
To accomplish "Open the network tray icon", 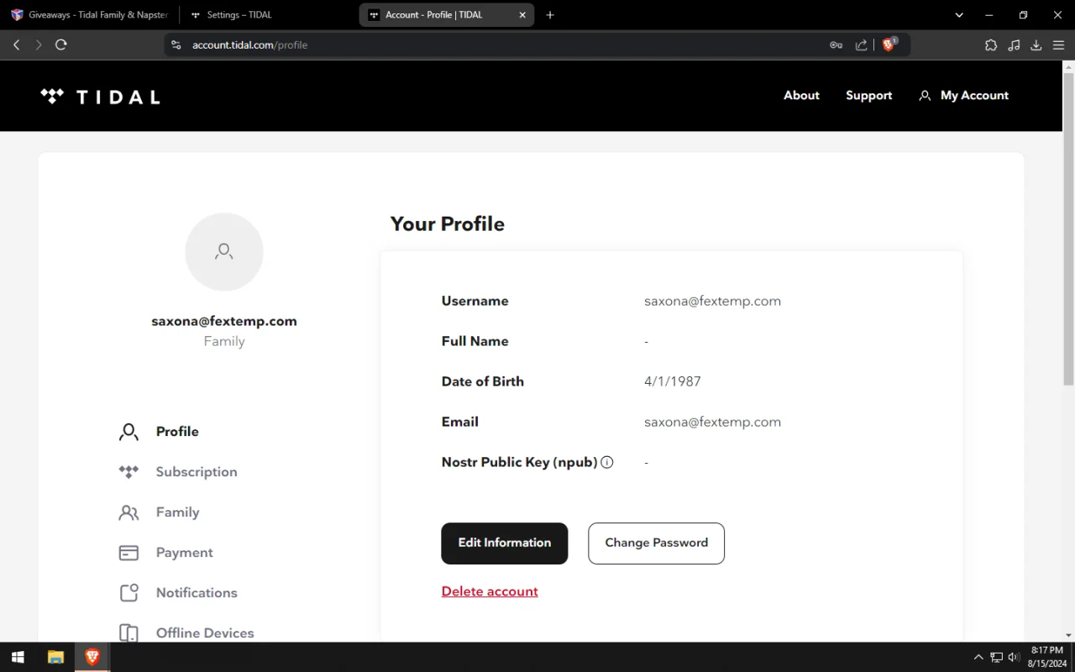I will (996, 657).
